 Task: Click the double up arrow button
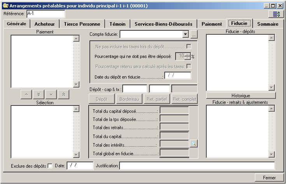(x=63, y=95)
